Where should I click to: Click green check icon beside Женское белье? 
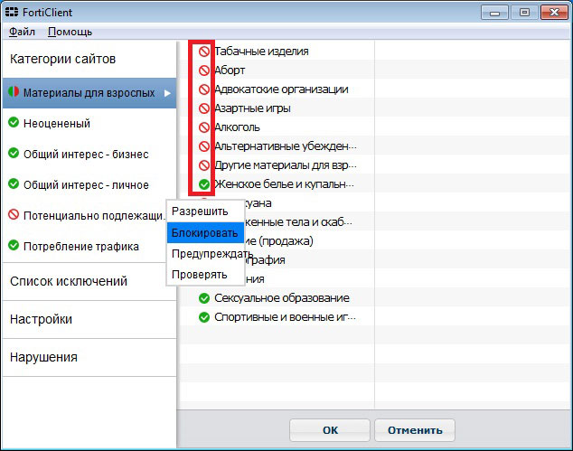tap(204, 184)
